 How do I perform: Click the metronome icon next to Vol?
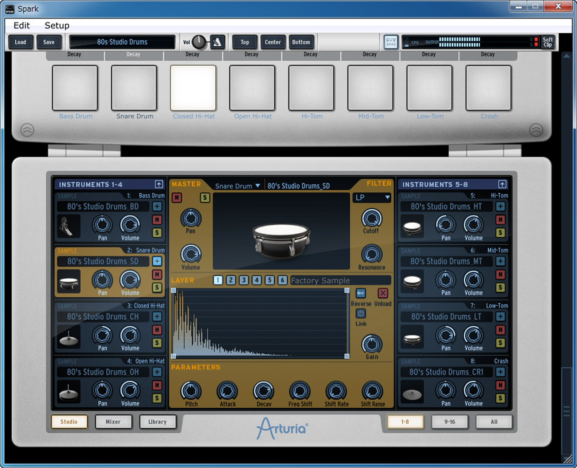tap(217, 42)
